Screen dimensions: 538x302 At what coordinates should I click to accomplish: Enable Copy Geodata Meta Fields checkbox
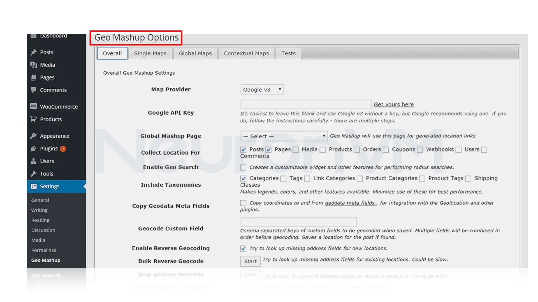coord(243,203)
